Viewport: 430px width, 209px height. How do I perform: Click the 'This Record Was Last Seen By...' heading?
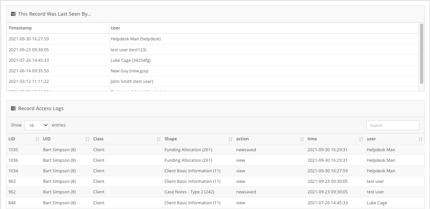55,14
